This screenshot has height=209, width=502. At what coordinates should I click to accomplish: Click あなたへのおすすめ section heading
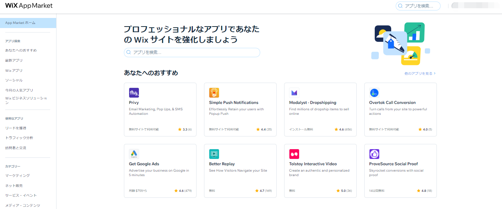click(151, 73)
